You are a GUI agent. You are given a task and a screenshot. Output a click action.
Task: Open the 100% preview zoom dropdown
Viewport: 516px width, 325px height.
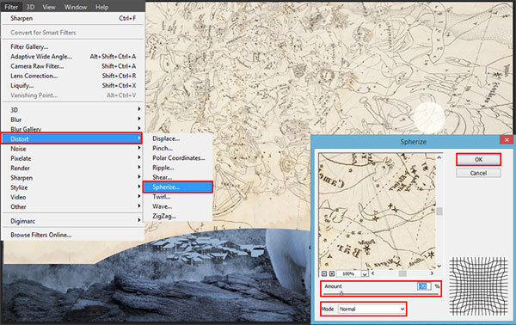(x=365, y=273)
